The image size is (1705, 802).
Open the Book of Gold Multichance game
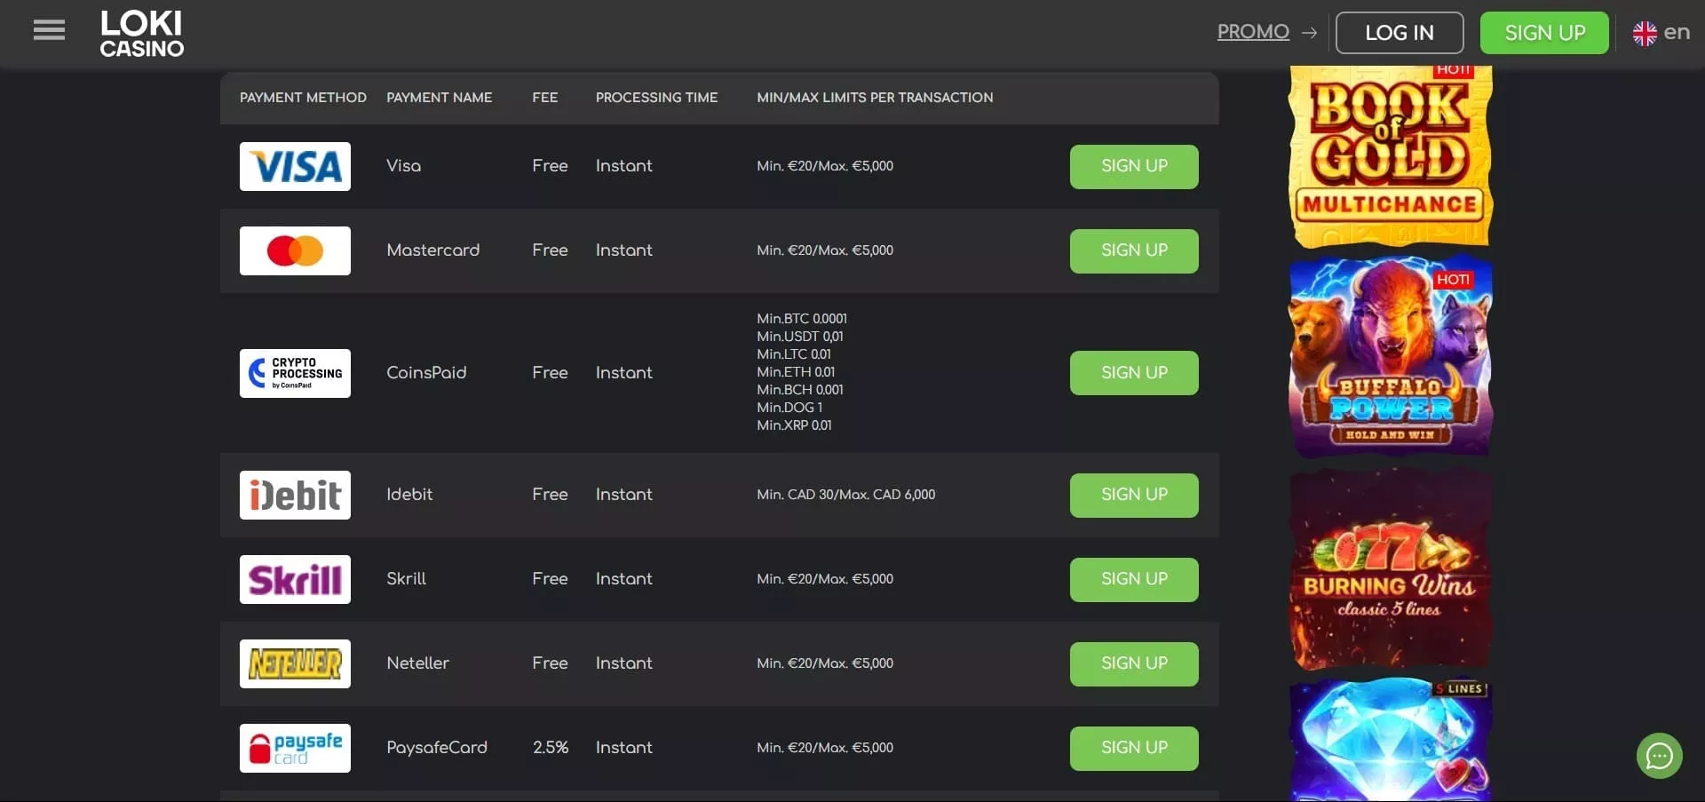tap(1390, 155)
